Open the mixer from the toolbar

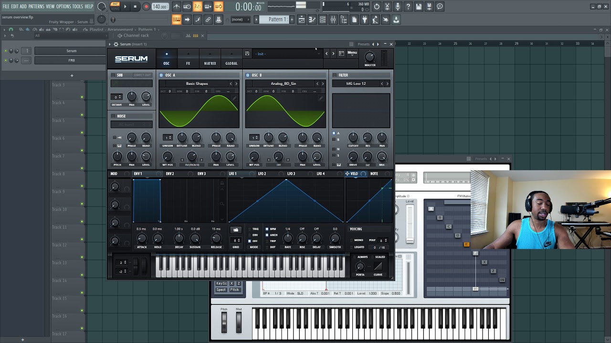(x=333, y=20)
